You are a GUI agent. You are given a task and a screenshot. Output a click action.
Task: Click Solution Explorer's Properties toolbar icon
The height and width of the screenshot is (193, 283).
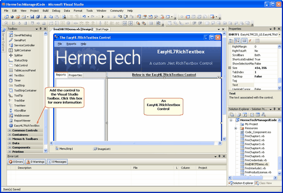(232, 115)
